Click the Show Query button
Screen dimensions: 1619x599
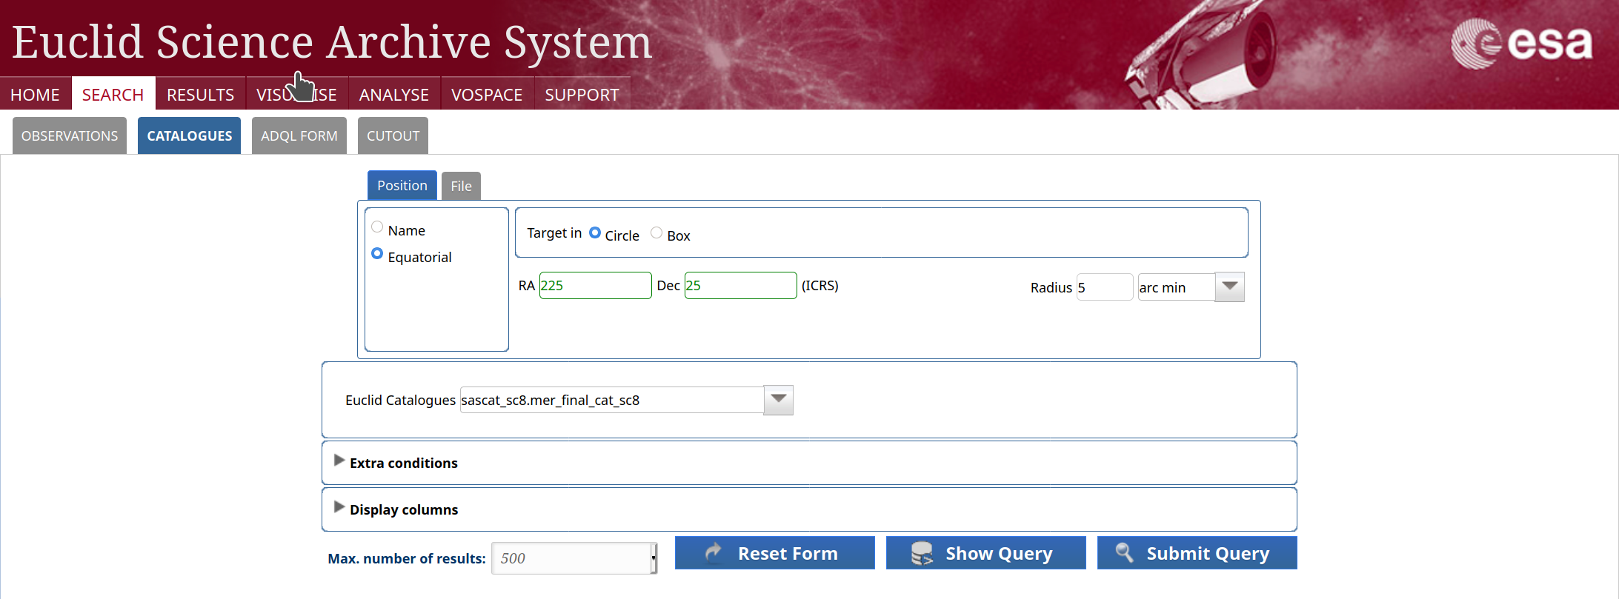click(x=986, y=553)
